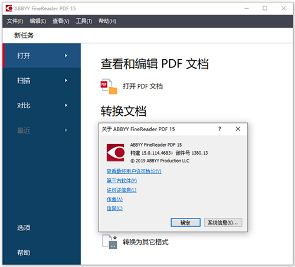Select the 新任务 tab
This screenshot has width=295, height=267.
24,35
